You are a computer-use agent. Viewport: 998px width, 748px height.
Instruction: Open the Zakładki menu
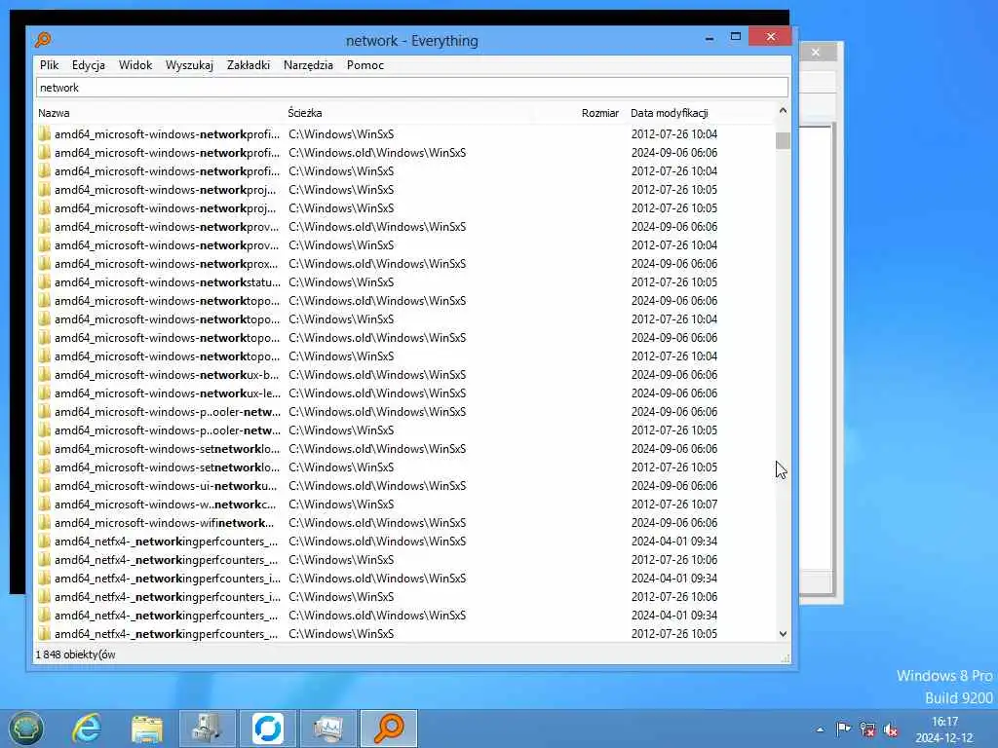pos(249,65)
